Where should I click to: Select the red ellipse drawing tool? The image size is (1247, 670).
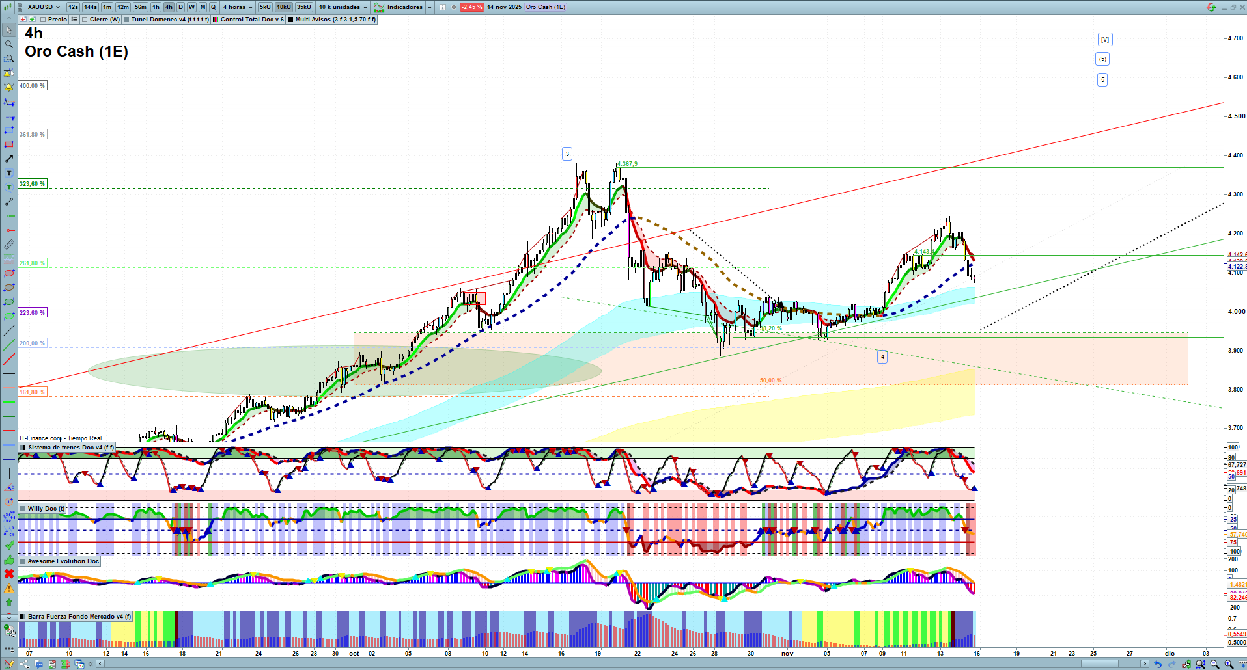pyautogui.click(x=9, y=273)
